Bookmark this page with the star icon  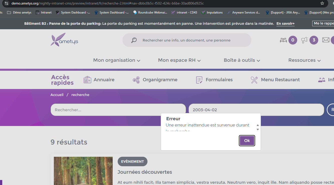[x=322, y=3]
